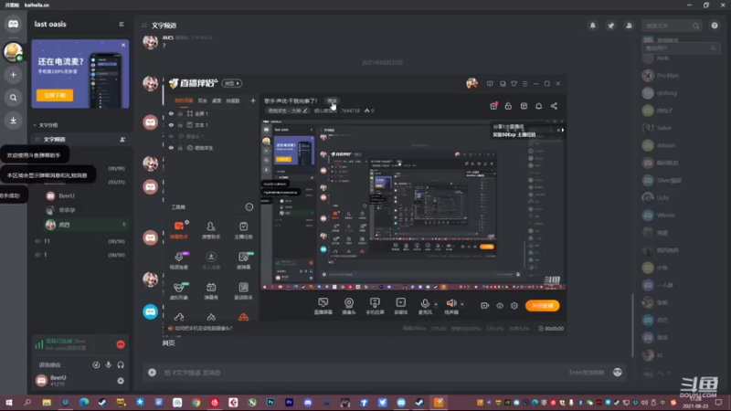The width and height of the screenshot is (731, 411).
Task: Select the first scene tab in streaming app
Action: [184, 100]
